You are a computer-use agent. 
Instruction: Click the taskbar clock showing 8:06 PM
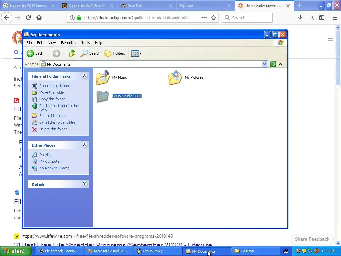coord(329,251)
